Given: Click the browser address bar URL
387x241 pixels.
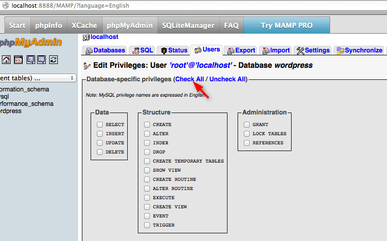Looking at the screenshot, I should point(70,5).
